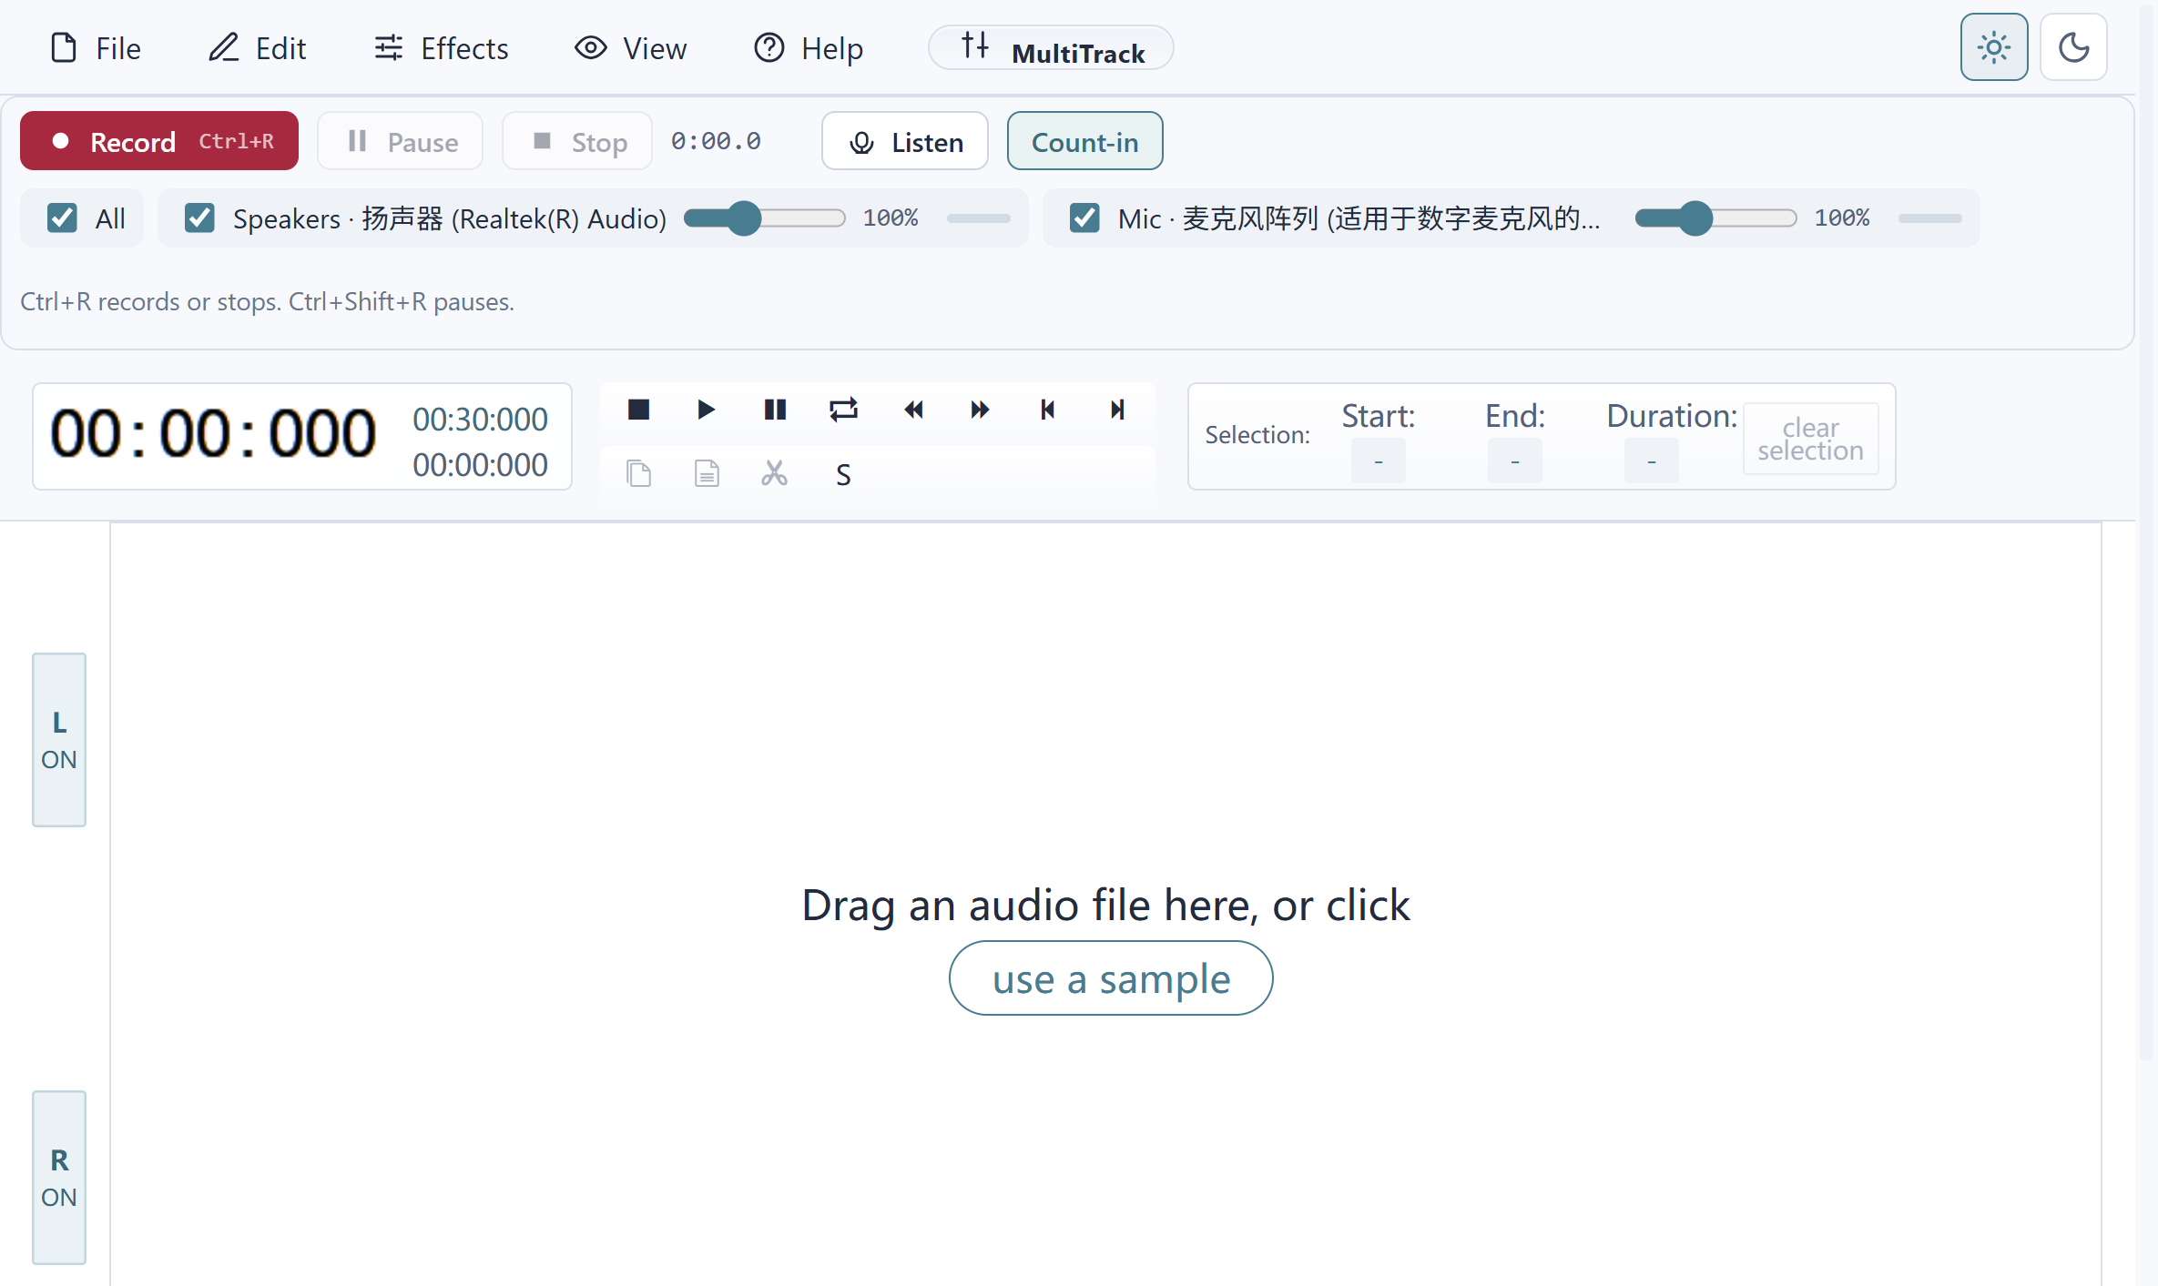Image resolution: width=2158 pixels, height=1286 pixels.
Task: Open the View menu
Action: [x=630, y=48]
